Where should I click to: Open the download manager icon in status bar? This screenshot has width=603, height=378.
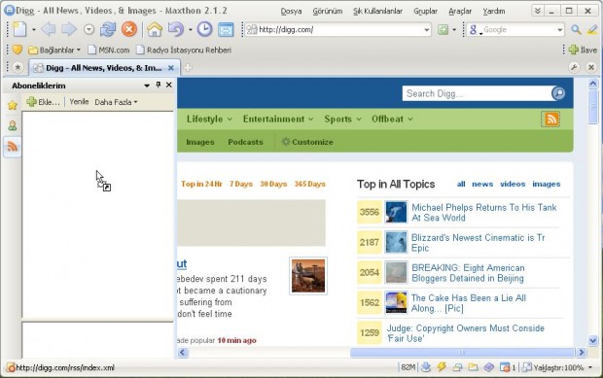[425, 367]
